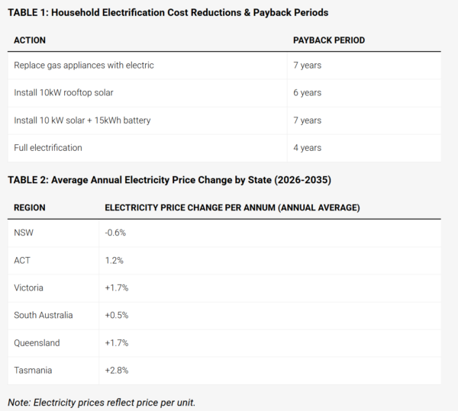
Task: Click the '-0.6%' price change value
Action: click(115, 233)
